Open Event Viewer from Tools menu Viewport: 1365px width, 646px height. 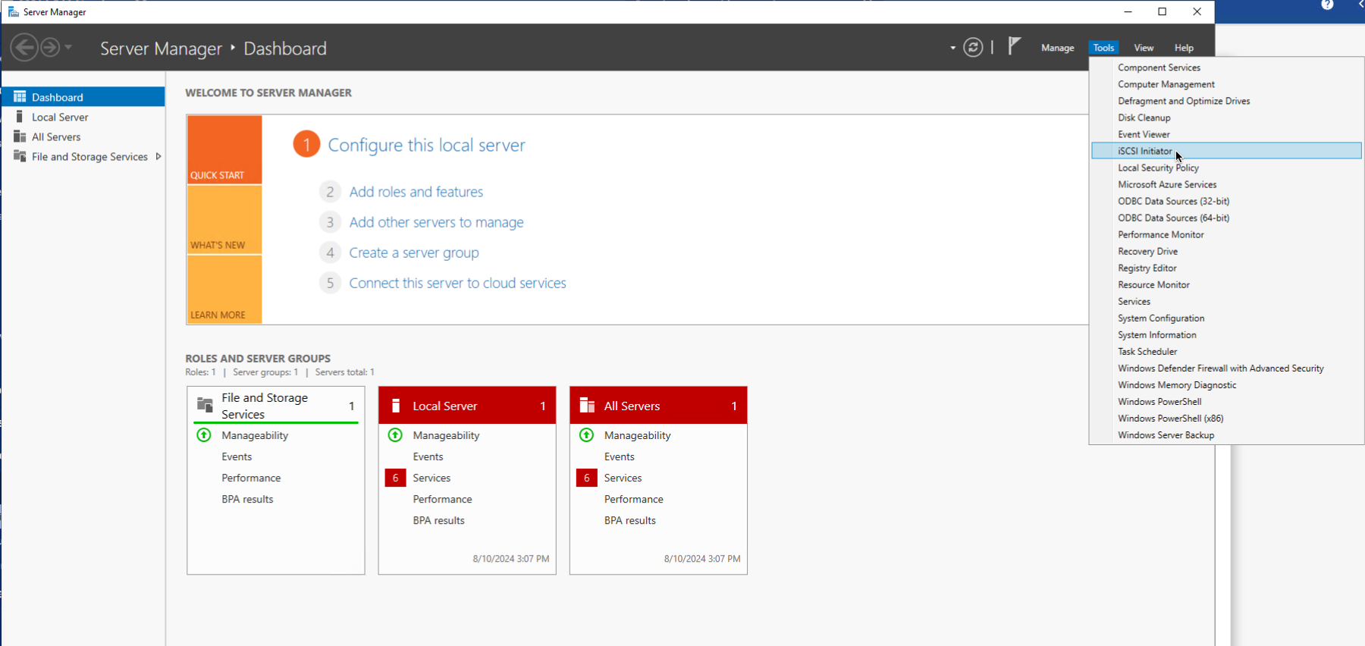point(1226,134)
